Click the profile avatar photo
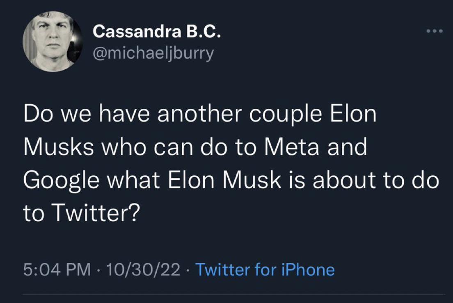 53,41
